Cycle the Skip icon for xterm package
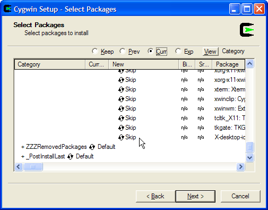Image resolution: width=268 pixels, height=210 pixels. coord(121,90)
